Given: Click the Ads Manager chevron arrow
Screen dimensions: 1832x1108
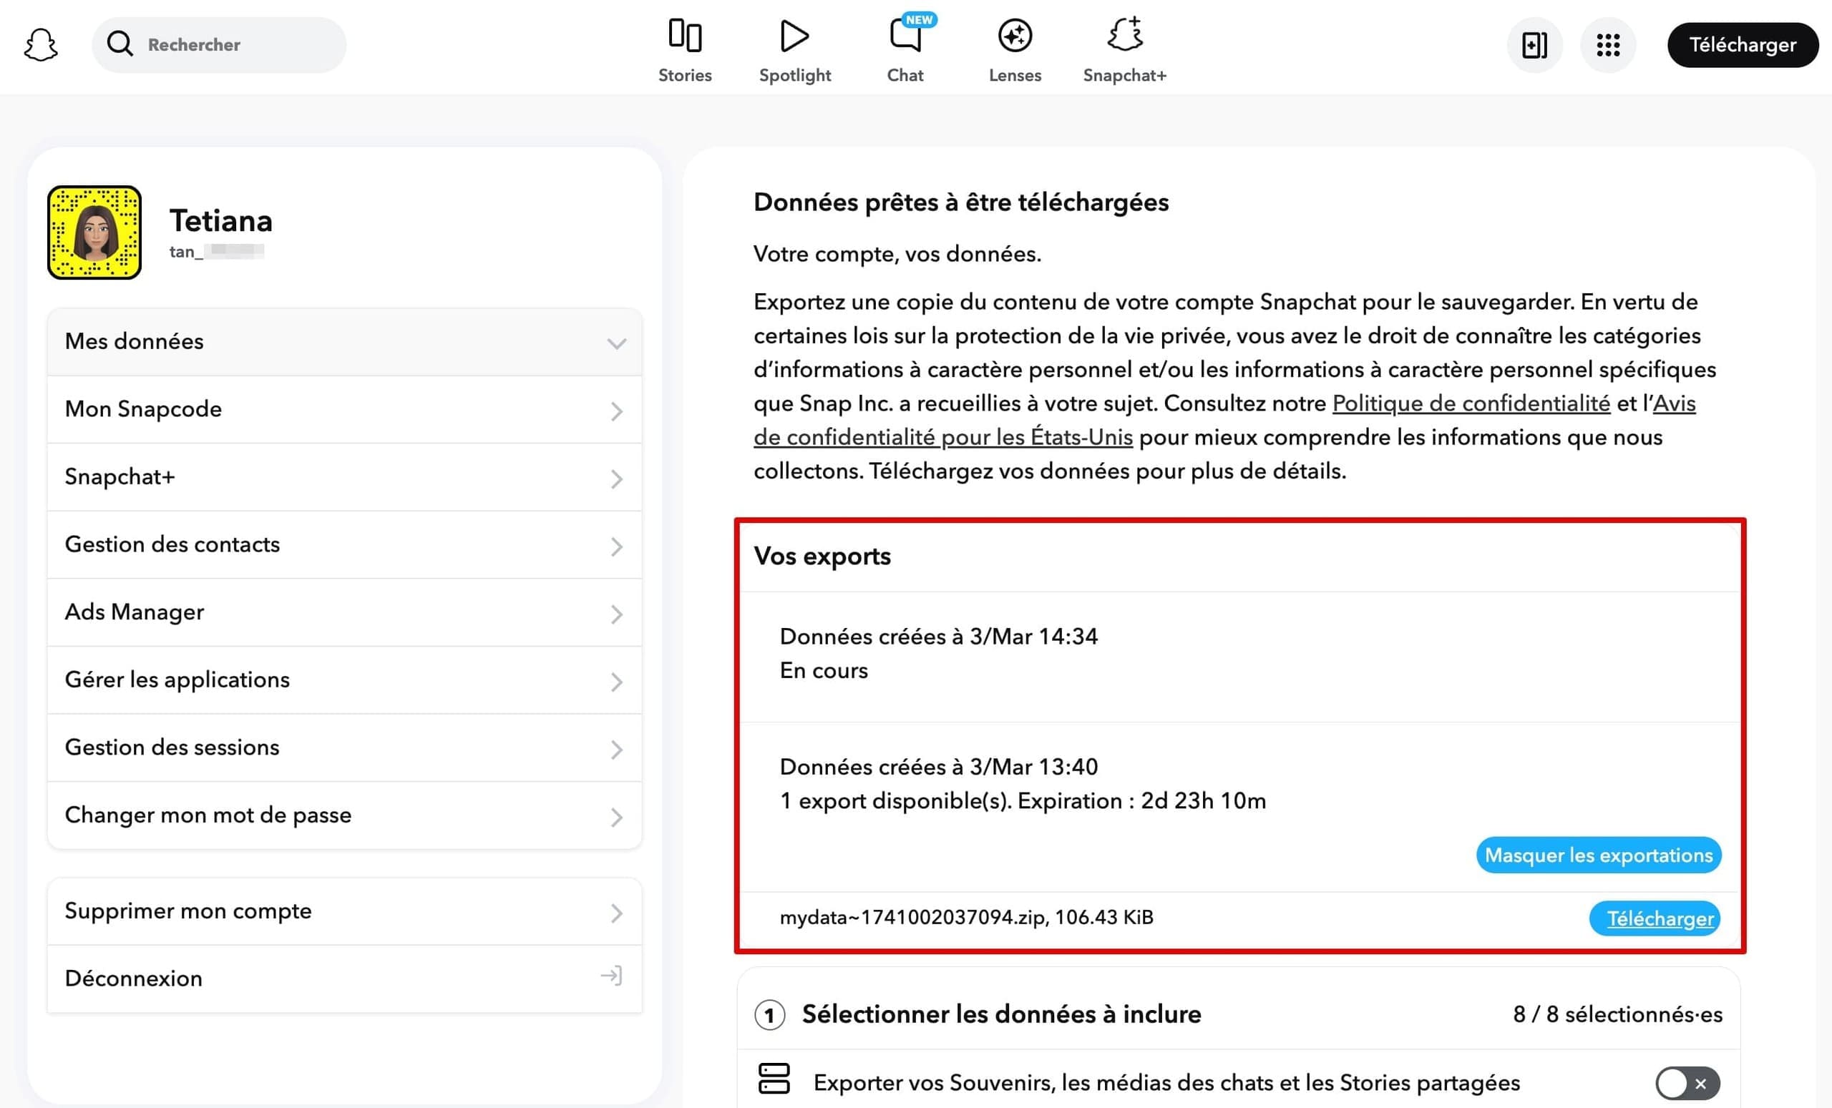Looking at the screenshot, I should coord(616,614).
